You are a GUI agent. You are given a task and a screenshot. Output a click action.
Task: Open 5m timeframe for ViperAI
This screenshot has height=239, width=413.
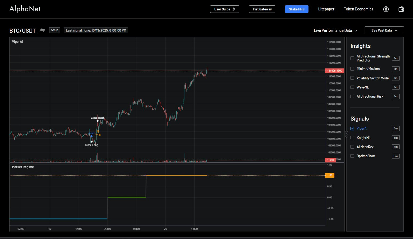pos(396,128)
